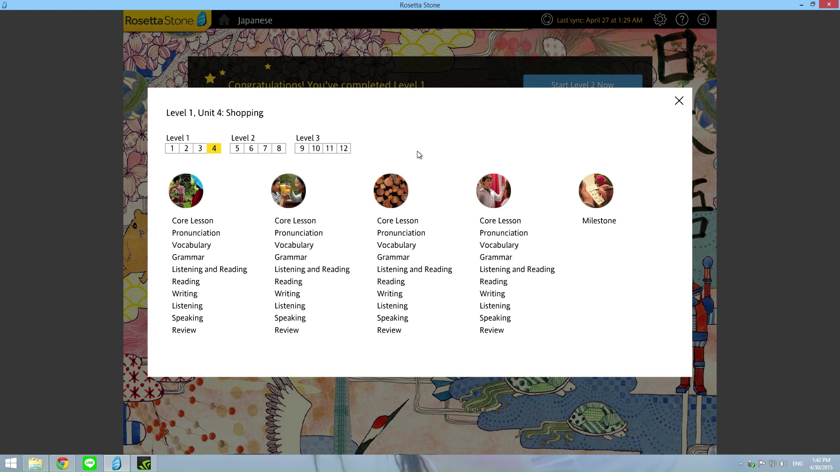Viewport: 840px width, 472px height.
Task: Open Review in third lesson column
Action: (389, 330)
